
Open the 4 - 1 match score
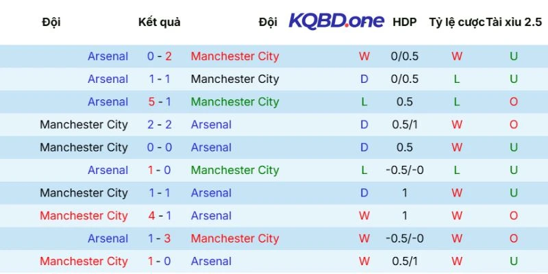pos(160,216)
